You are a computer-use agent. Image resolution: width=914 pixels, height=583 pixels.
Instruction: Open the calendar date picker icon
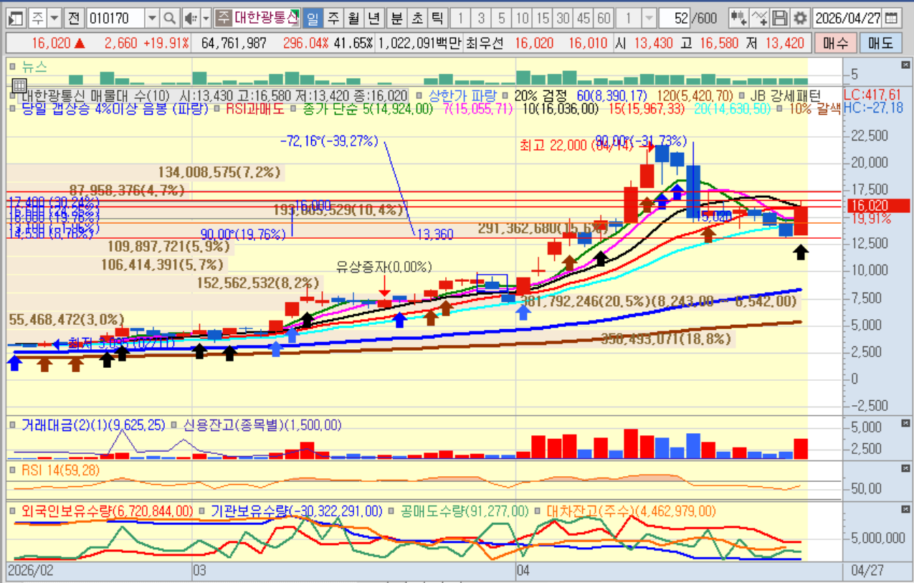click(891, 18)
